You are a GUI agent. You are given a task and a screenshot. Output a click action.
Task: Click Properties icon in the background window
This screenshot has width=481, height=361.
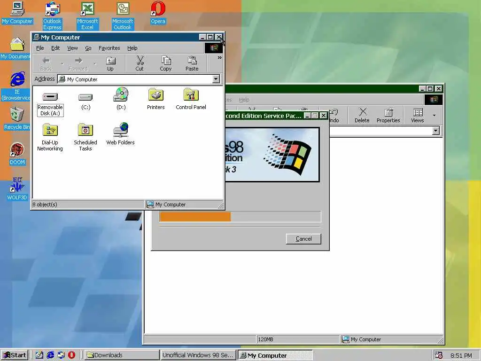[x=388, y=116]
